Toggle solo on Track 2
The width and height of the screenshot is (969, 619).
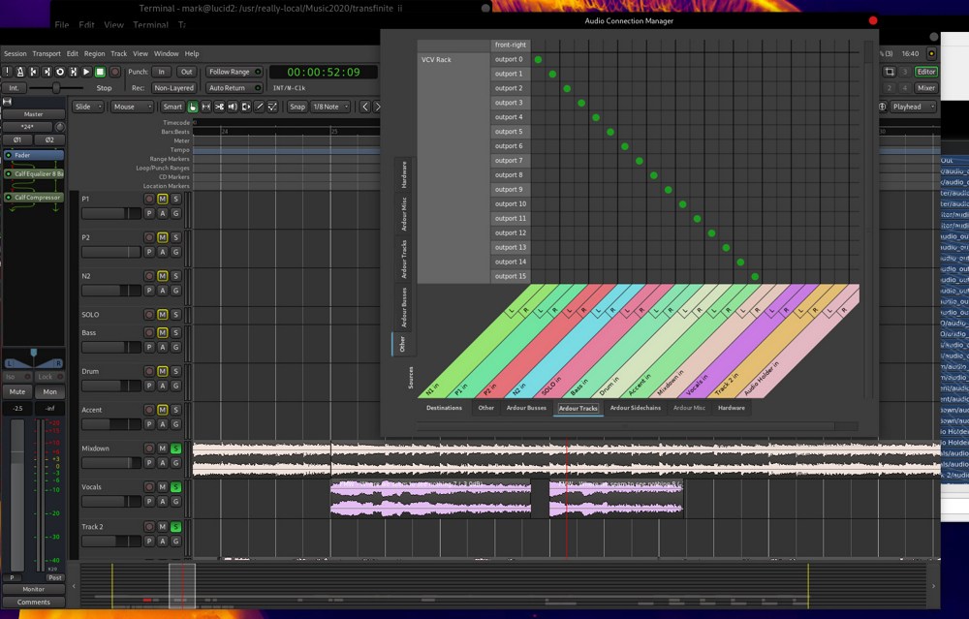175,527
